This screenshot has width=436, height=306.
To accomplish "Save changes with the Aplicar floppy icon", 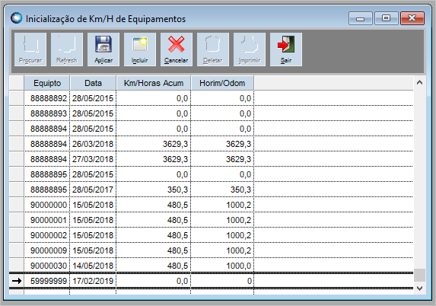I will (x=103, y=49).
